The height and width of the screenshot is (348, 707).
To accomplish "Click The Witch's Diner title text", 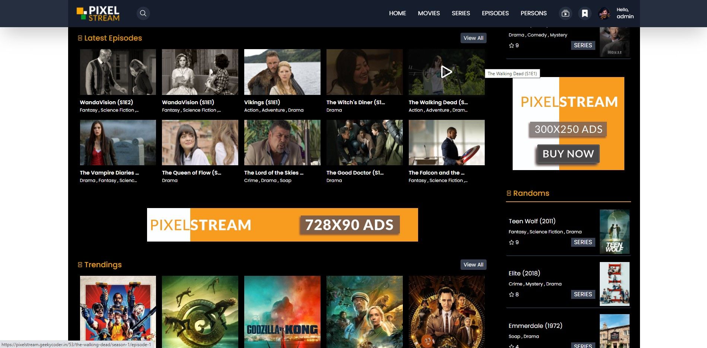I will [x=356, y=102].
